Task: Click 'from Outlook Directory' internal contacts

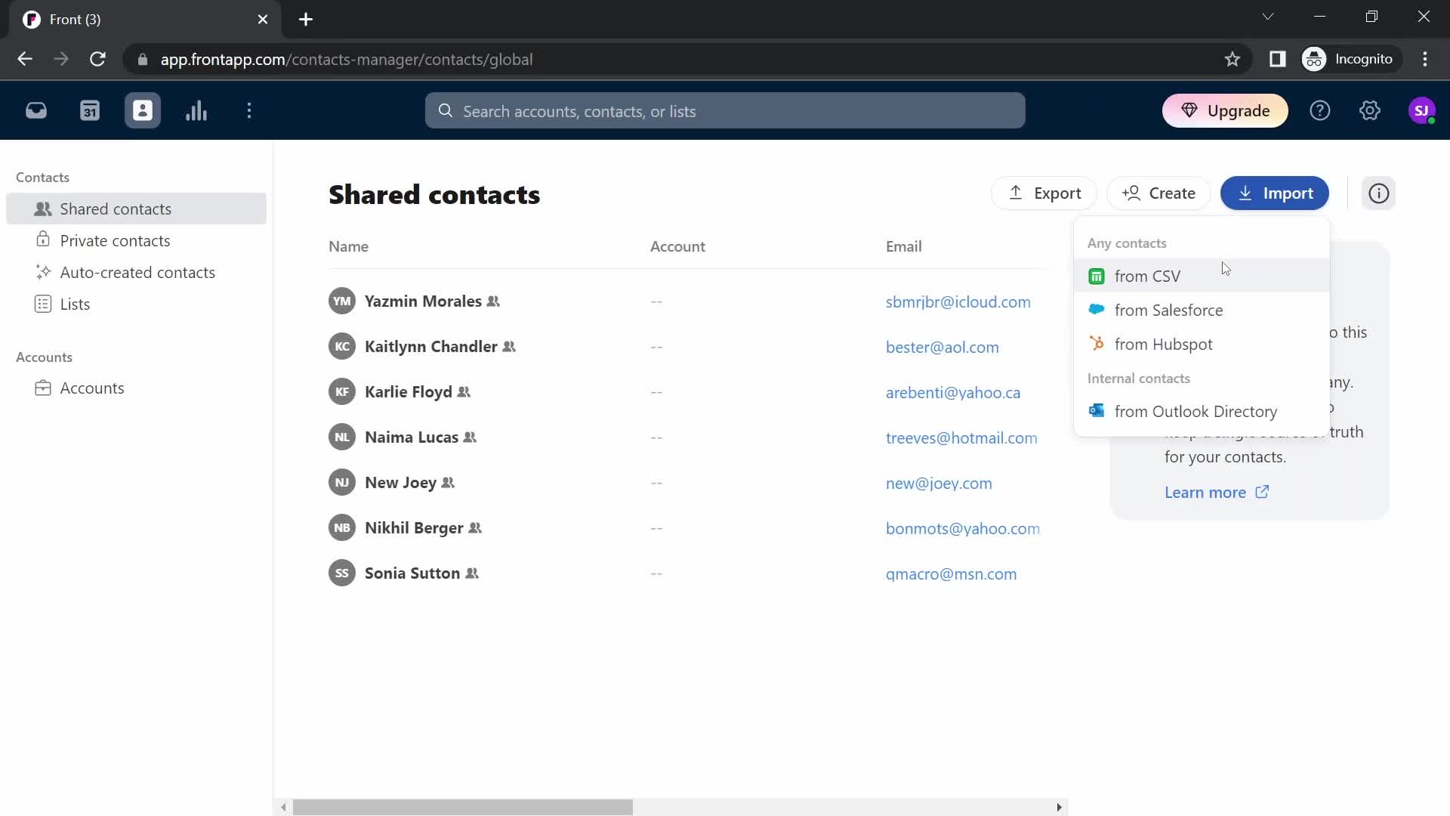Action: pos(1197,410)
